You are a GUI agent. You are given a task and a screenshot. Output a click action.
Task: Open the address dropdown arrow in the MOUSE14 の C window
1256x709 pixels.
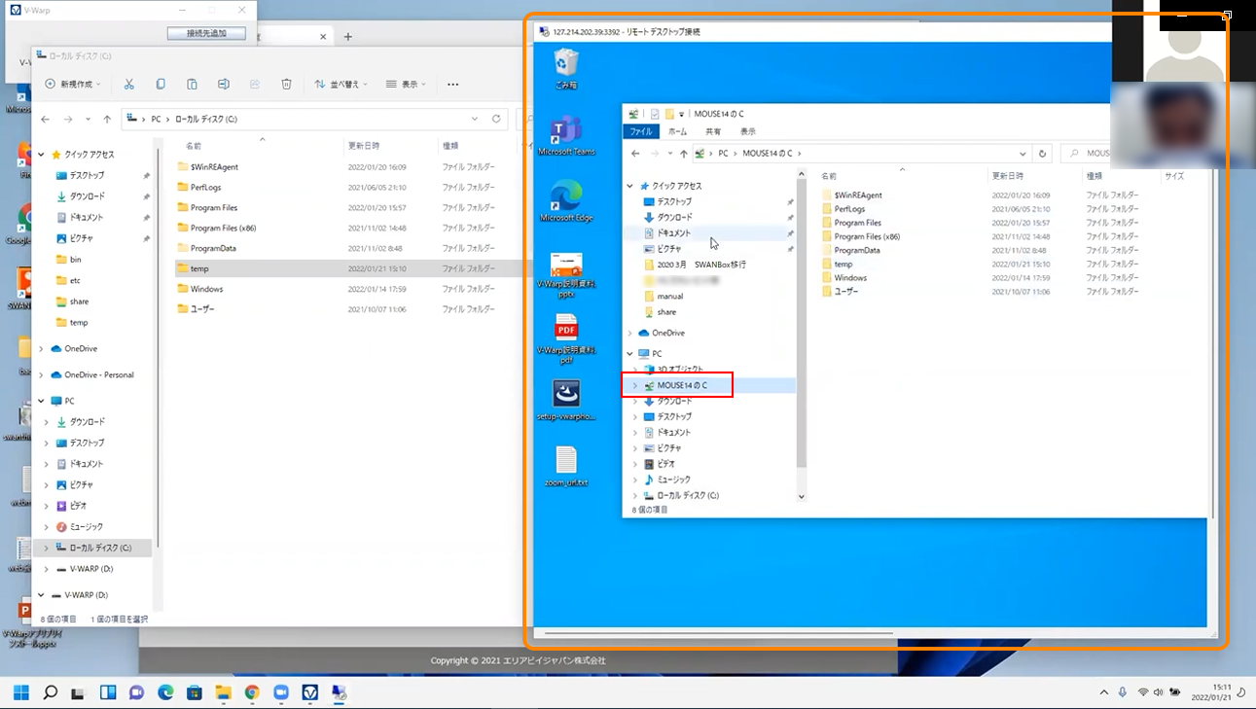click(x=1023, y=154)
